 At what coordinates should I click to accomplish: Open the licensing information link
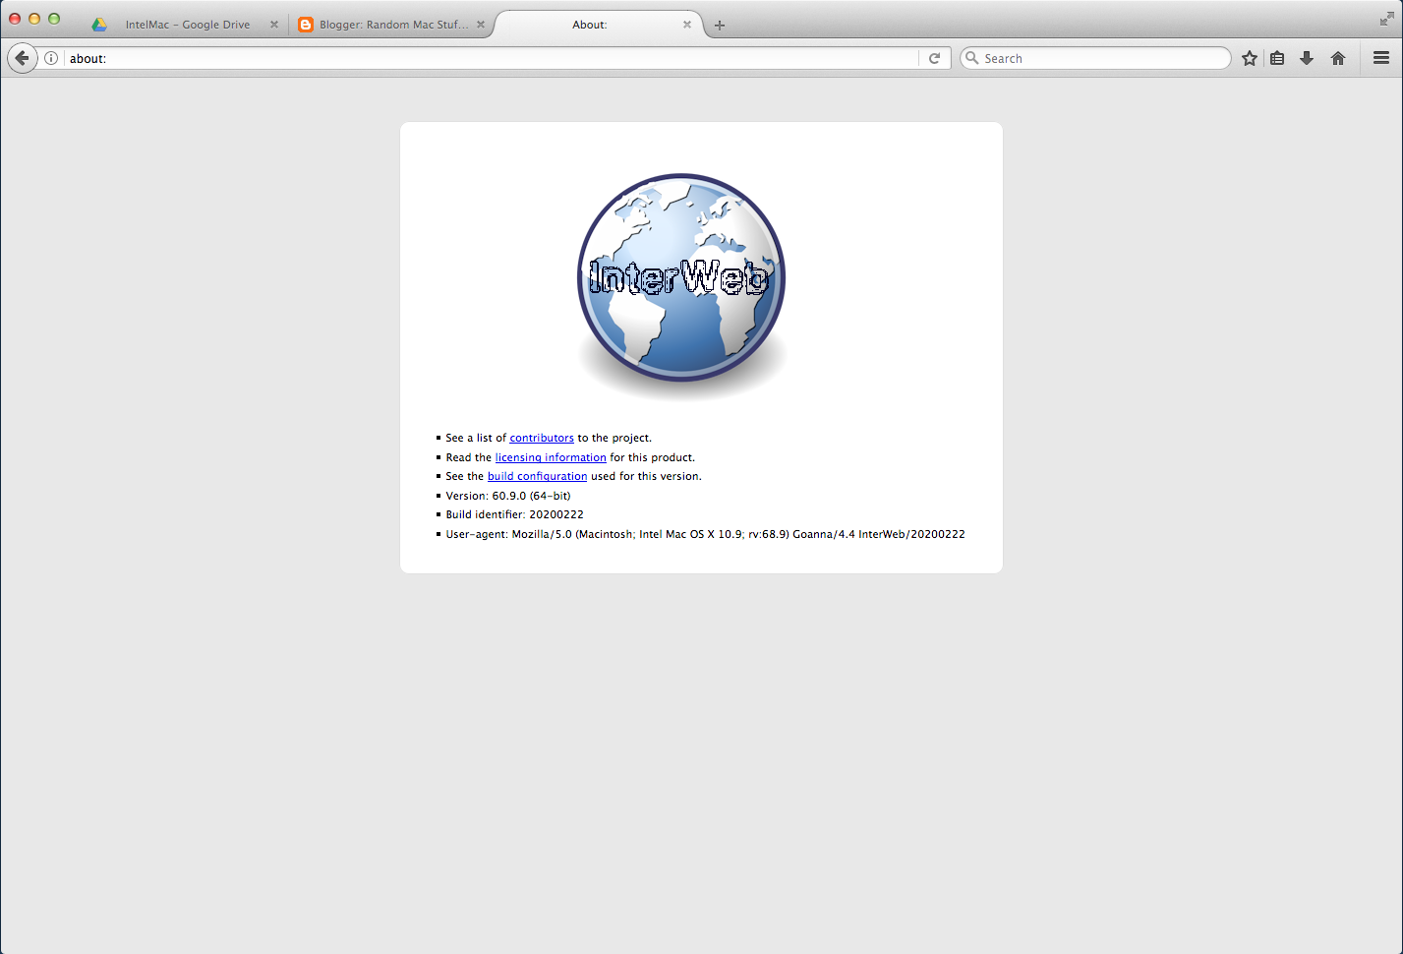[x=551, y=457]
